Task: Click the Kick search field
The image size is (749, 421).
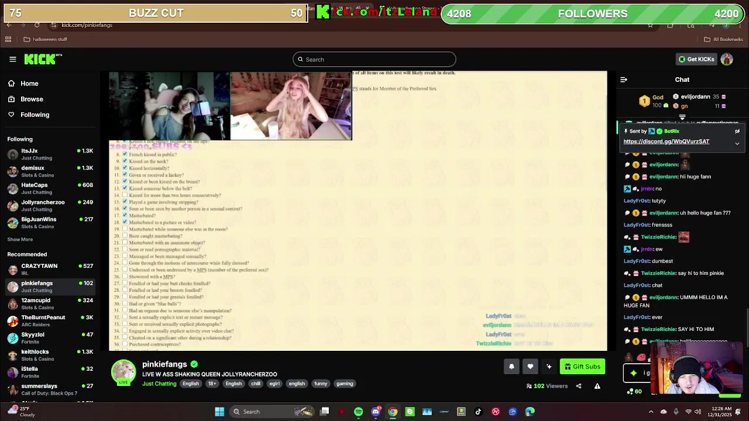Action: (x=374, y=59)
